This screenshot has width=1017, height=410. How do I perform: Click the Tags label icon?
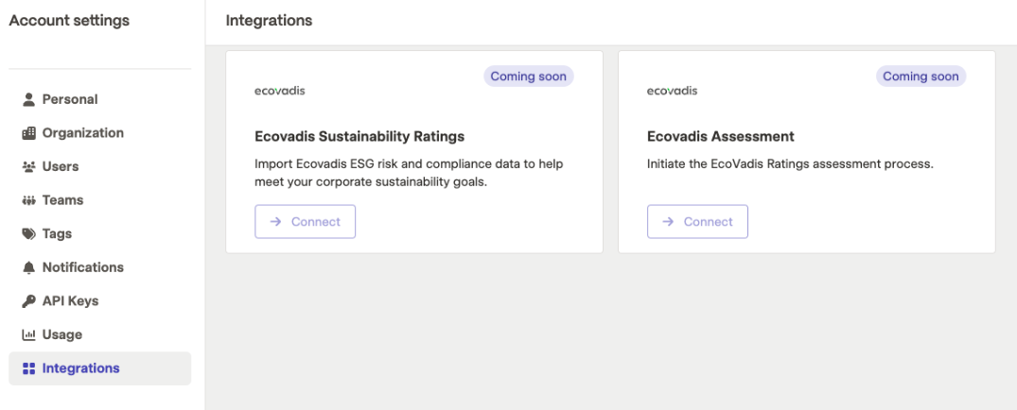pos(28,234)
